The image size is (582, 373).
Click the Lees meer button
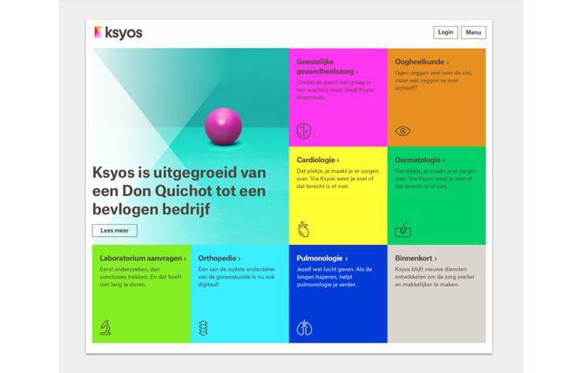click(x=115, y=230)
